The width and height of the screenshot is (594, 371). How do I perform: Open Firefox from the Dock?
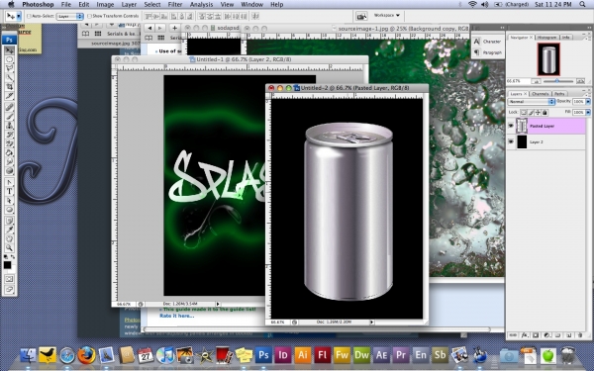[x=86, y=355]
